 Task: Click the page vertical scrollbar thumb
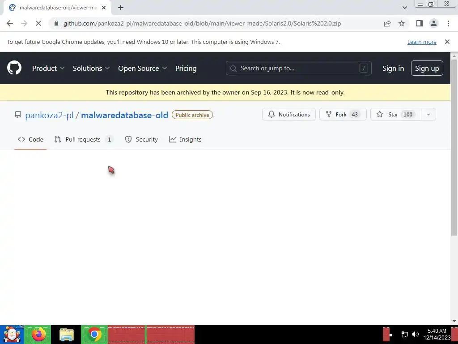tap(454, 147)
